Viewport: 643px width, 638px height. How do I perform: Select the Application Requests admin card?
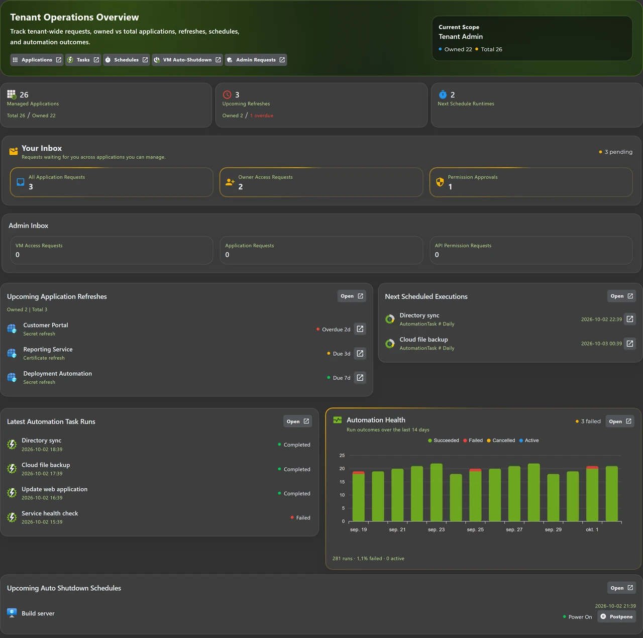321,250
